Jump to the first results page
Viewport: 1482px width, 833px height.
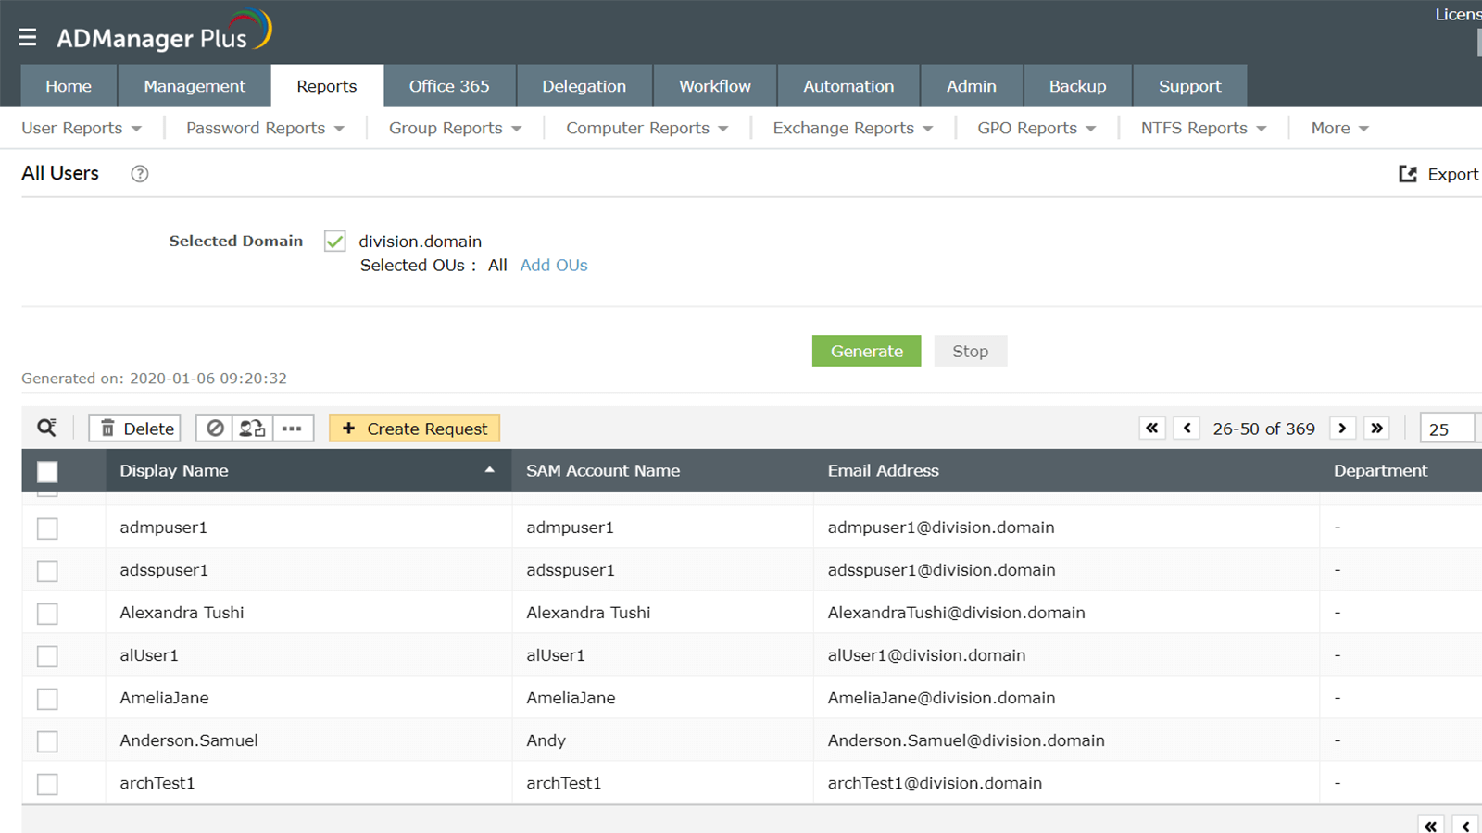(1152, 428)
